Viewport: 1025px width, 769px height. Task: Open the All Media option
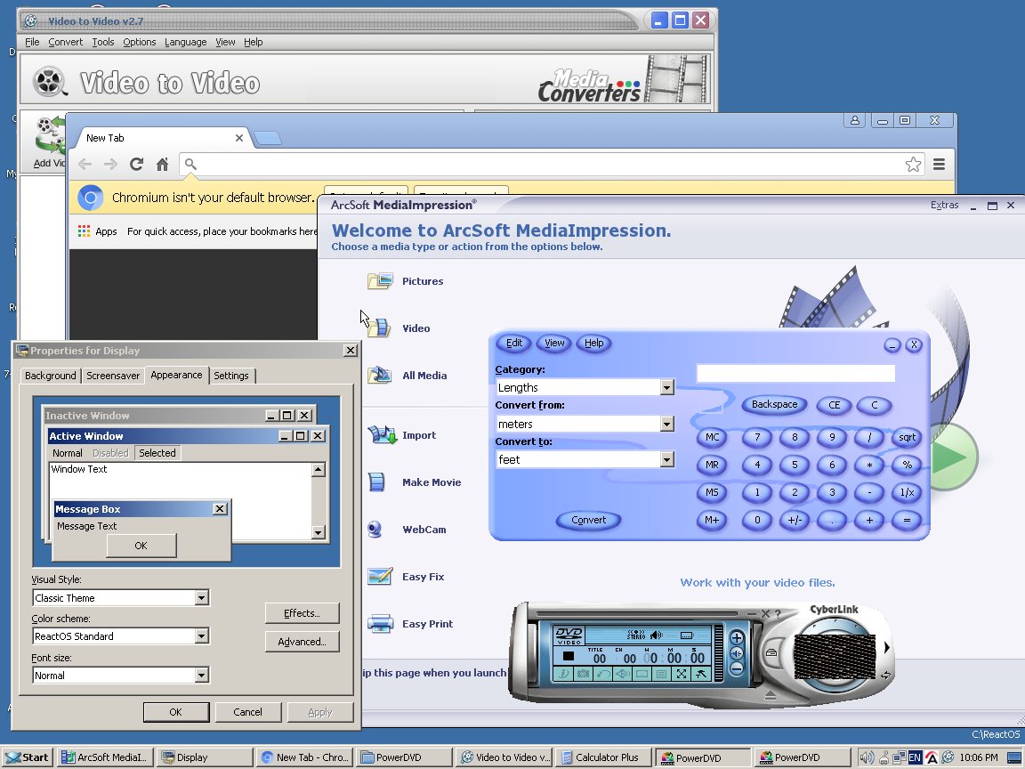click(x=408, y=376)
